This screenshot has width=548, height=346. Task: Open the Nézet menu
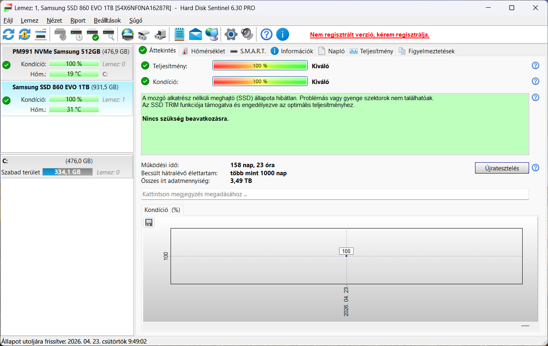click(x=54, y=21)
